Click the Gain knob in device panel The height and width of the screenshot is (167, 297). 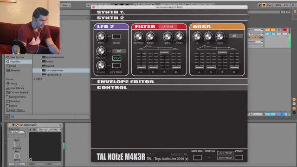click(x=17, y=144)
